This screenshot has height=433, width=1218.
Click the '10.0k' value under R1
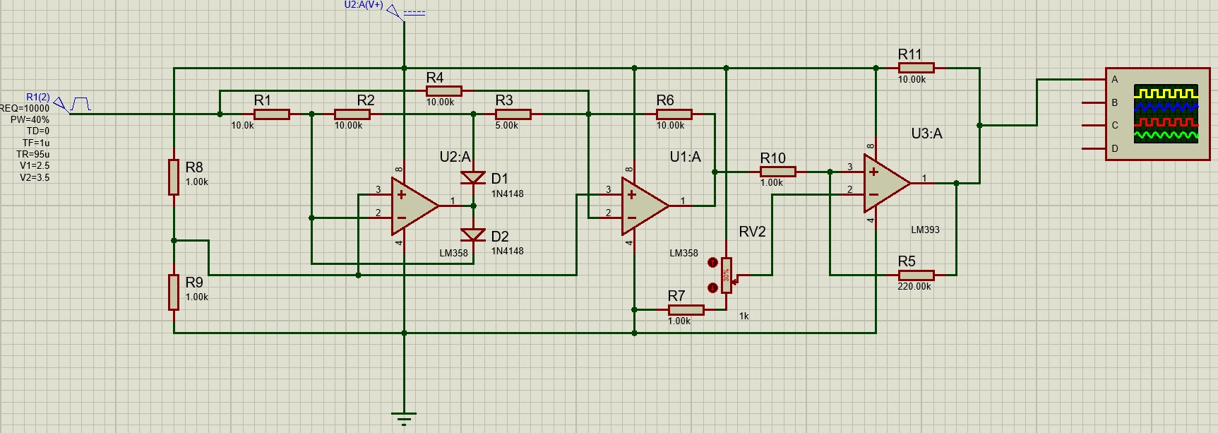tap(242, 126)
